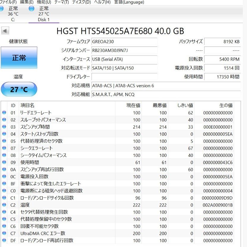Select raw value 000000000004

(218, 191)
